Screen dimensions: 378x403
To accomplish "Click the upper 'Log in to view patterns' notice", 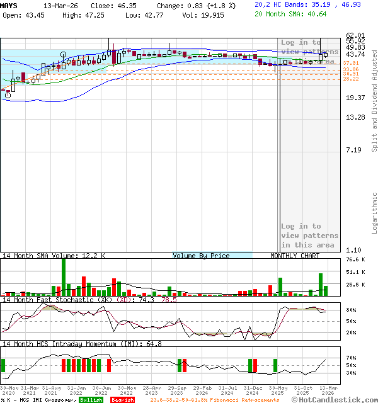I will (x=309, y=52).
